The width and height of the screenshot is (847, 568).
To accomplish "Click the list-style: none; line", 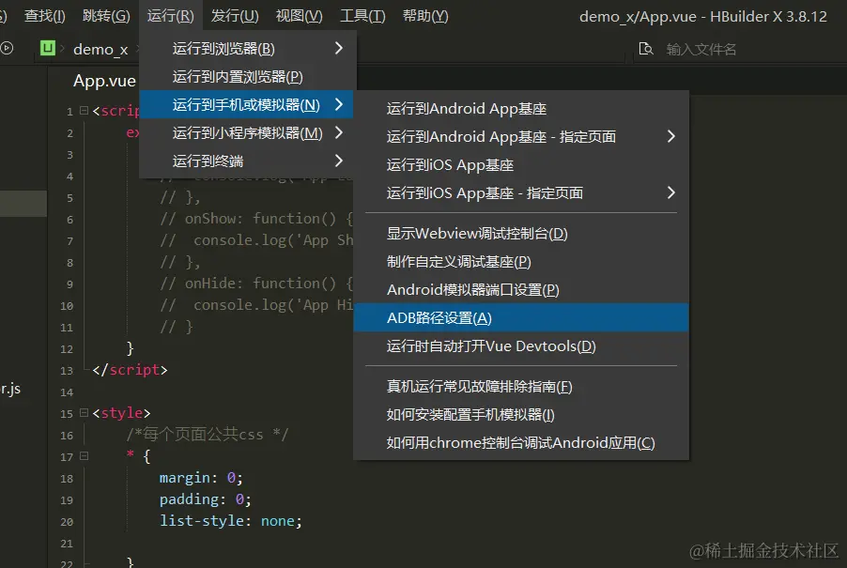I will (231, 521).
